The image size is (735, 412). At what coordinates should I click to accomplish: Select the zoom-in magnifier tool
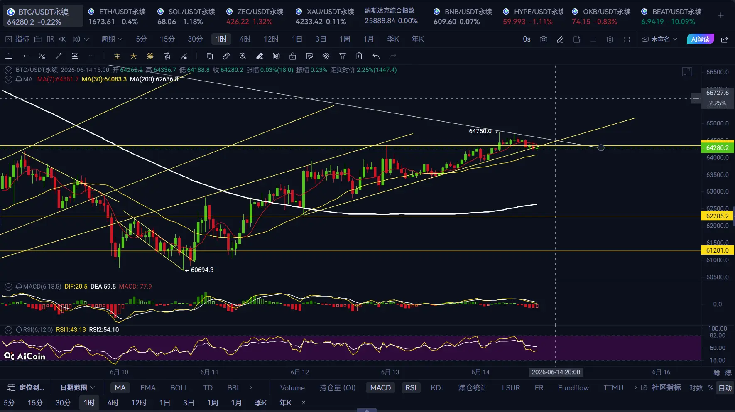coord(243,56)
